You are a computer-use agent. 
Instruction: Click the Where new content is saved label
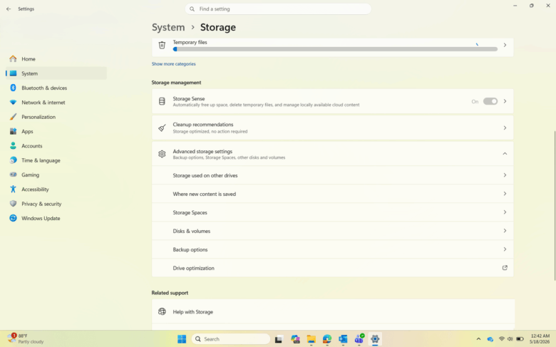pos(205,194)
